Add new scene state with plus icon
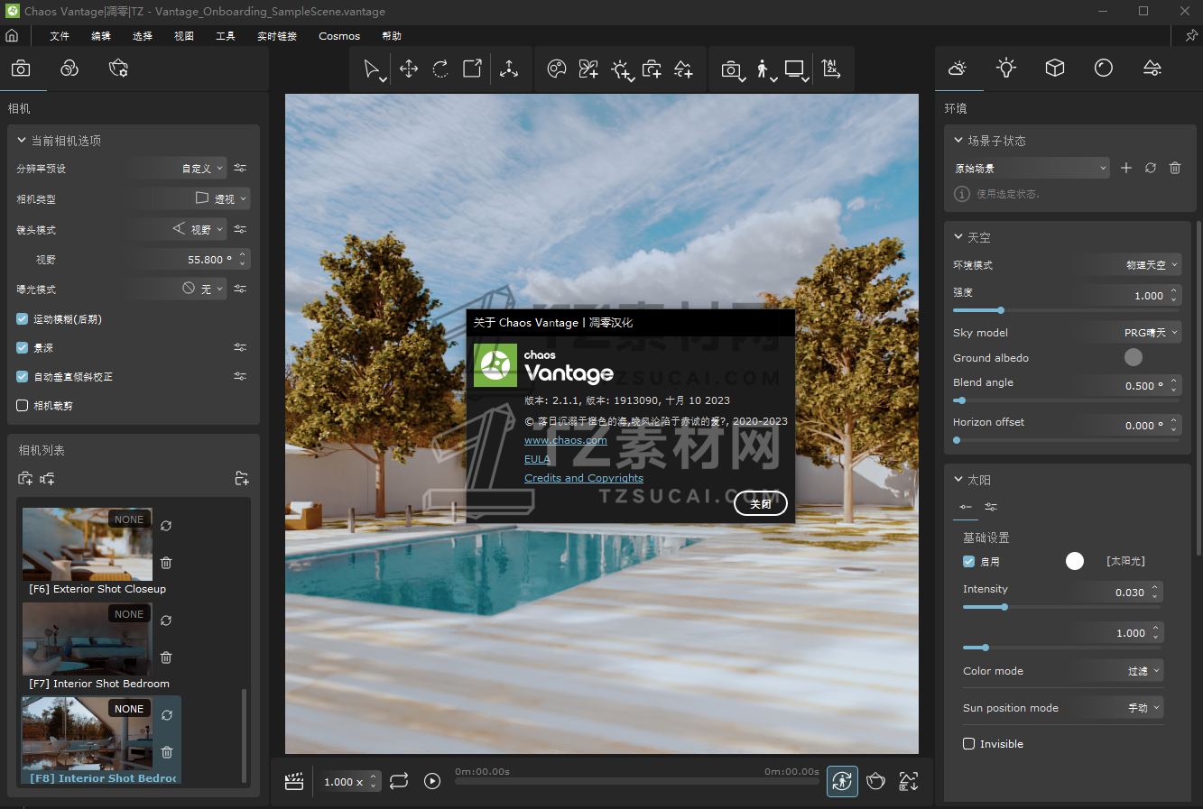The height and width of the screenshot is (809, 1203). [x=1126, y=168]
